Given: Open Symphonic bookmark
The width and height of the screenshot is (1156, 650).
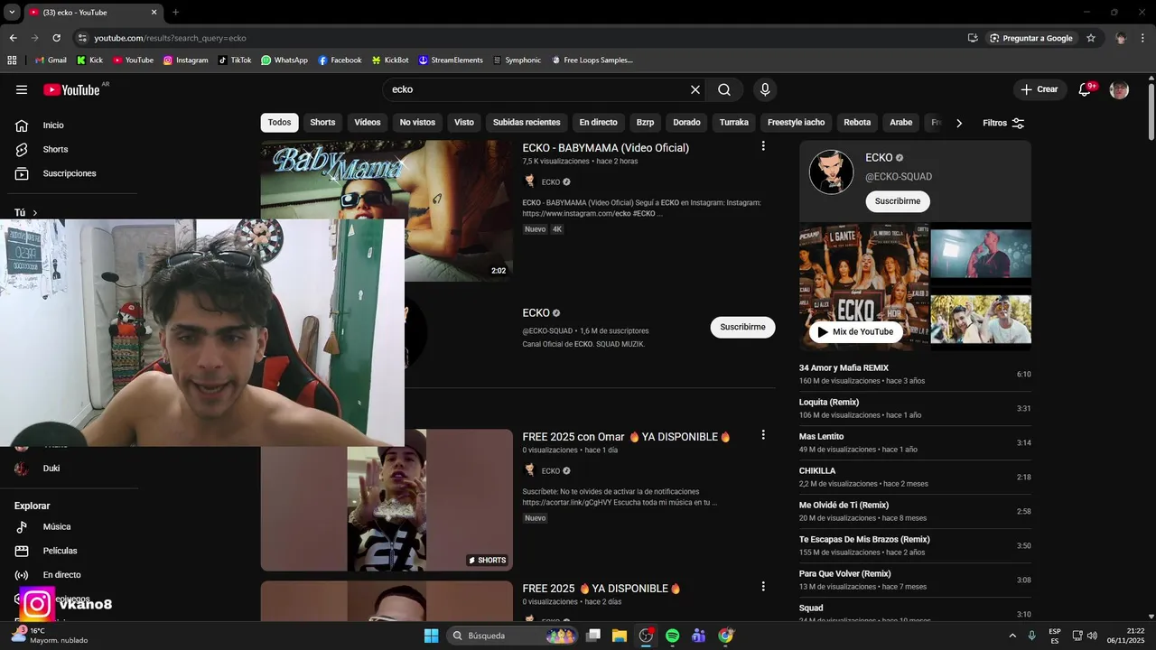Looking at the screenshot, I should coord(517,60).
